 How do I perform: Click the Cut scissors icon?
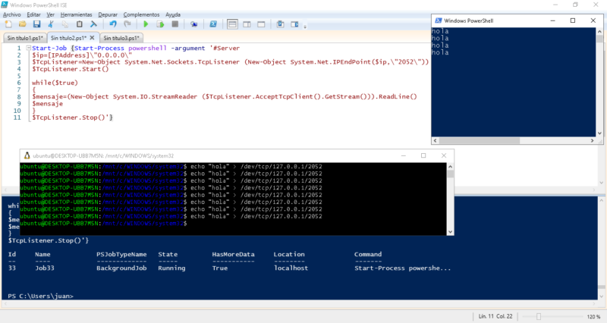49,24
